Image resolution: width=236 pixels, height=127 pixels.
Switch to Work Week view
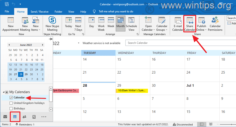click(101, 24)
